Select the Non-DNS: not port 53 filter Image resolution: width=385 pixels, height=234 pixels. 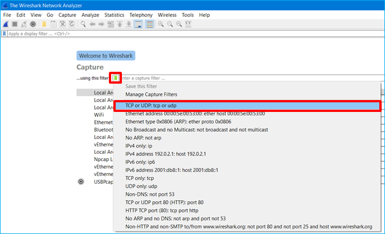(247, 194)
